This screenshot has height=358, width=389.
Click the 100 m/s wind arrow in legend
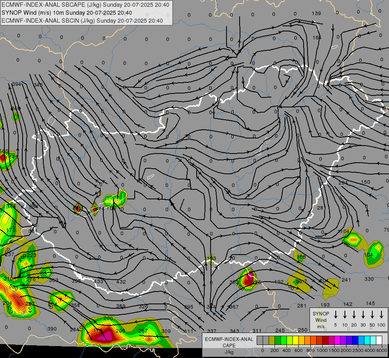pos(381,315)
